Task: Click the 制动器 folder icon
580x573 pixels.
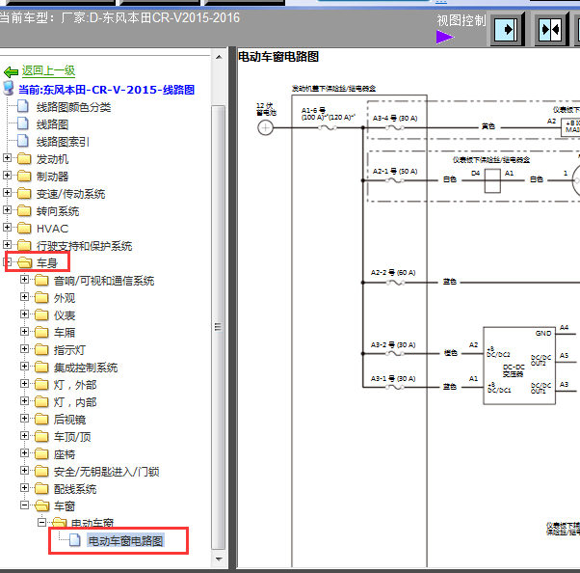Action: click(24, 177)
